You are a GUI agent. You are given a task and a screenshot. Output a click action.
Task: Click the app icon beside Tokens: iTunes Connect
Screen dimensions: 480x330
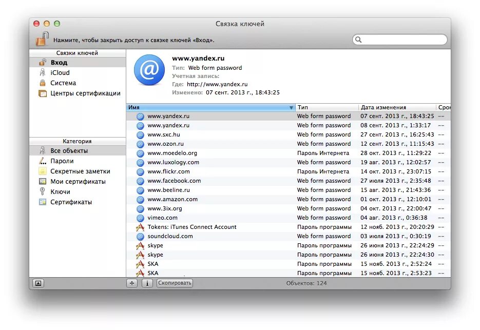coord(140,227)
